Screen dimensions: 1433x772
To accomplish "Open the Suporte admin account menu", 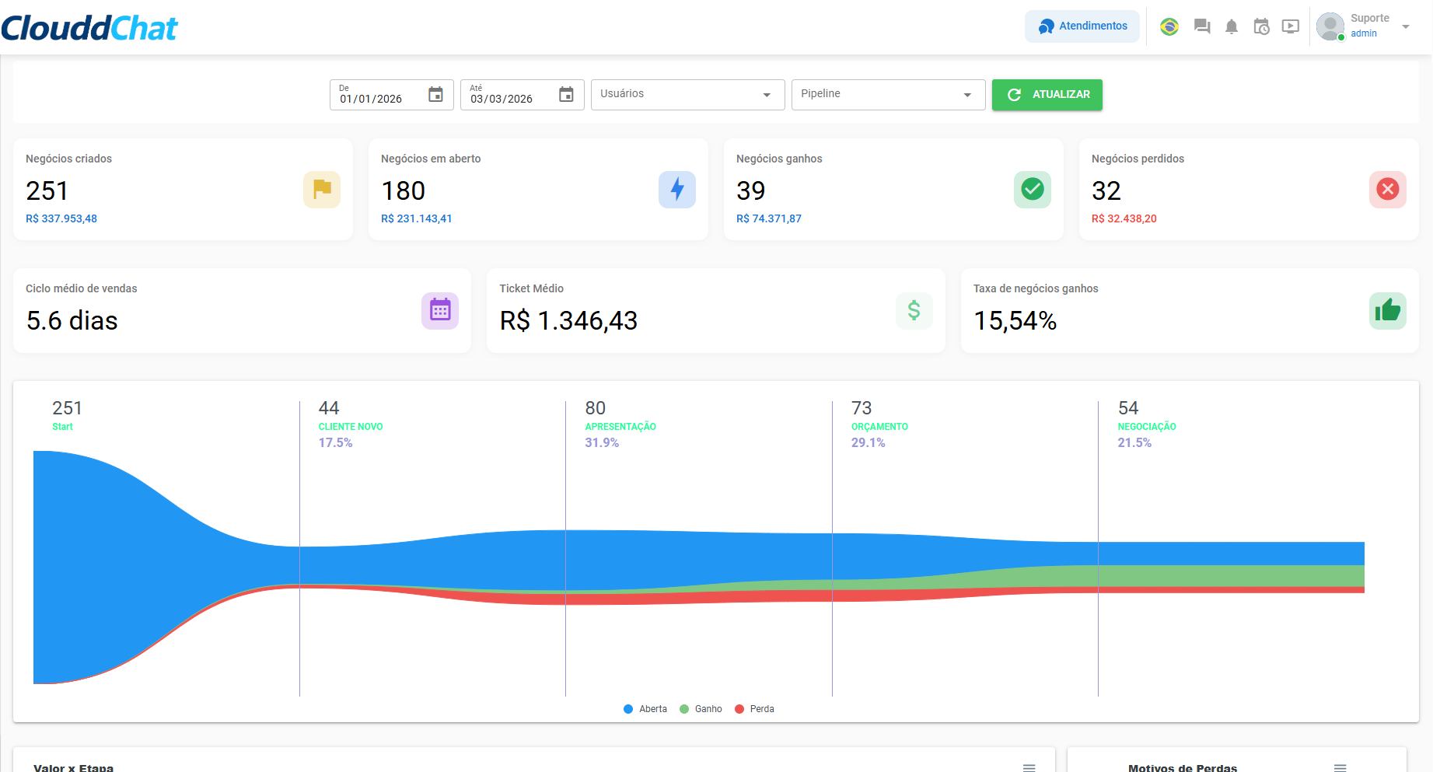I will [x=1365, y=26].
